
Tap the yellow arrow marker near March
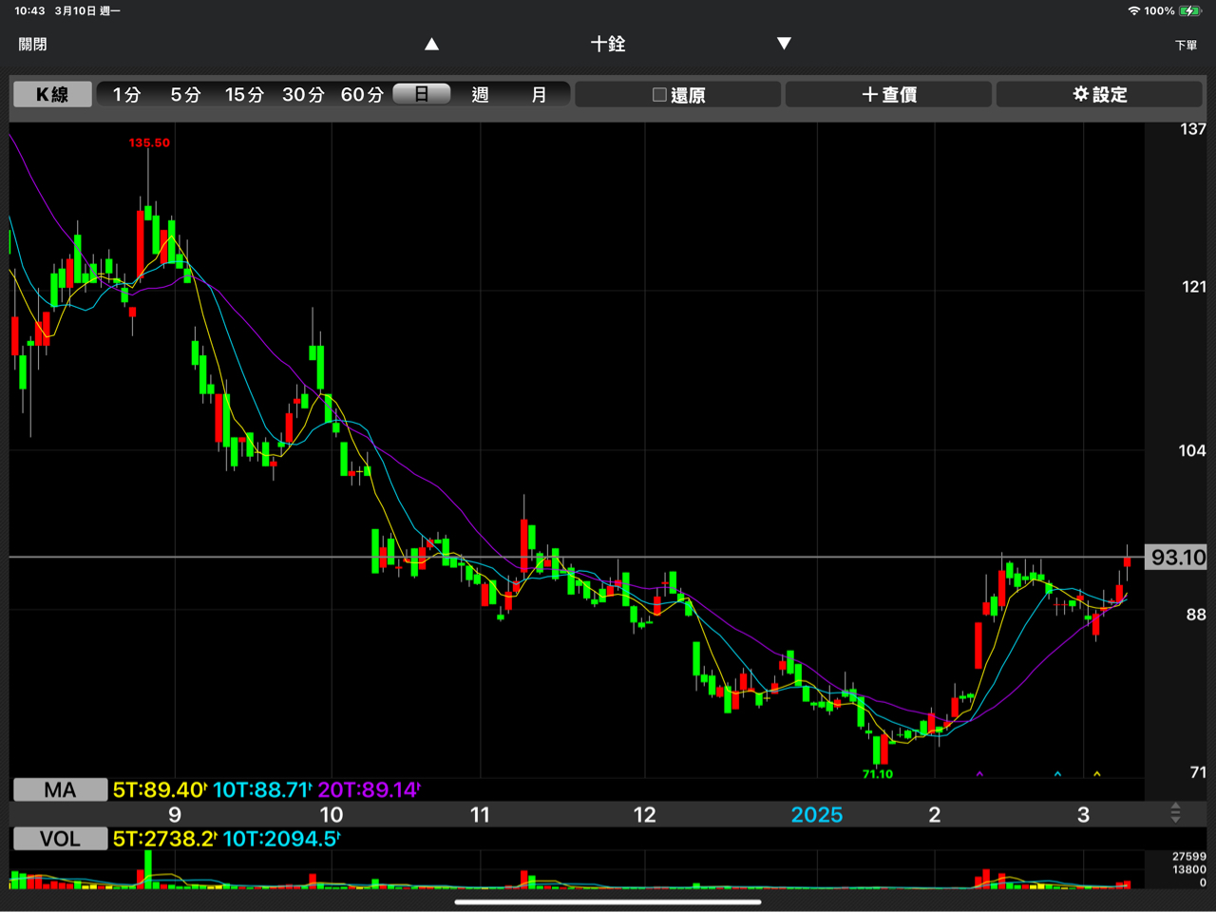(1097, 774)
